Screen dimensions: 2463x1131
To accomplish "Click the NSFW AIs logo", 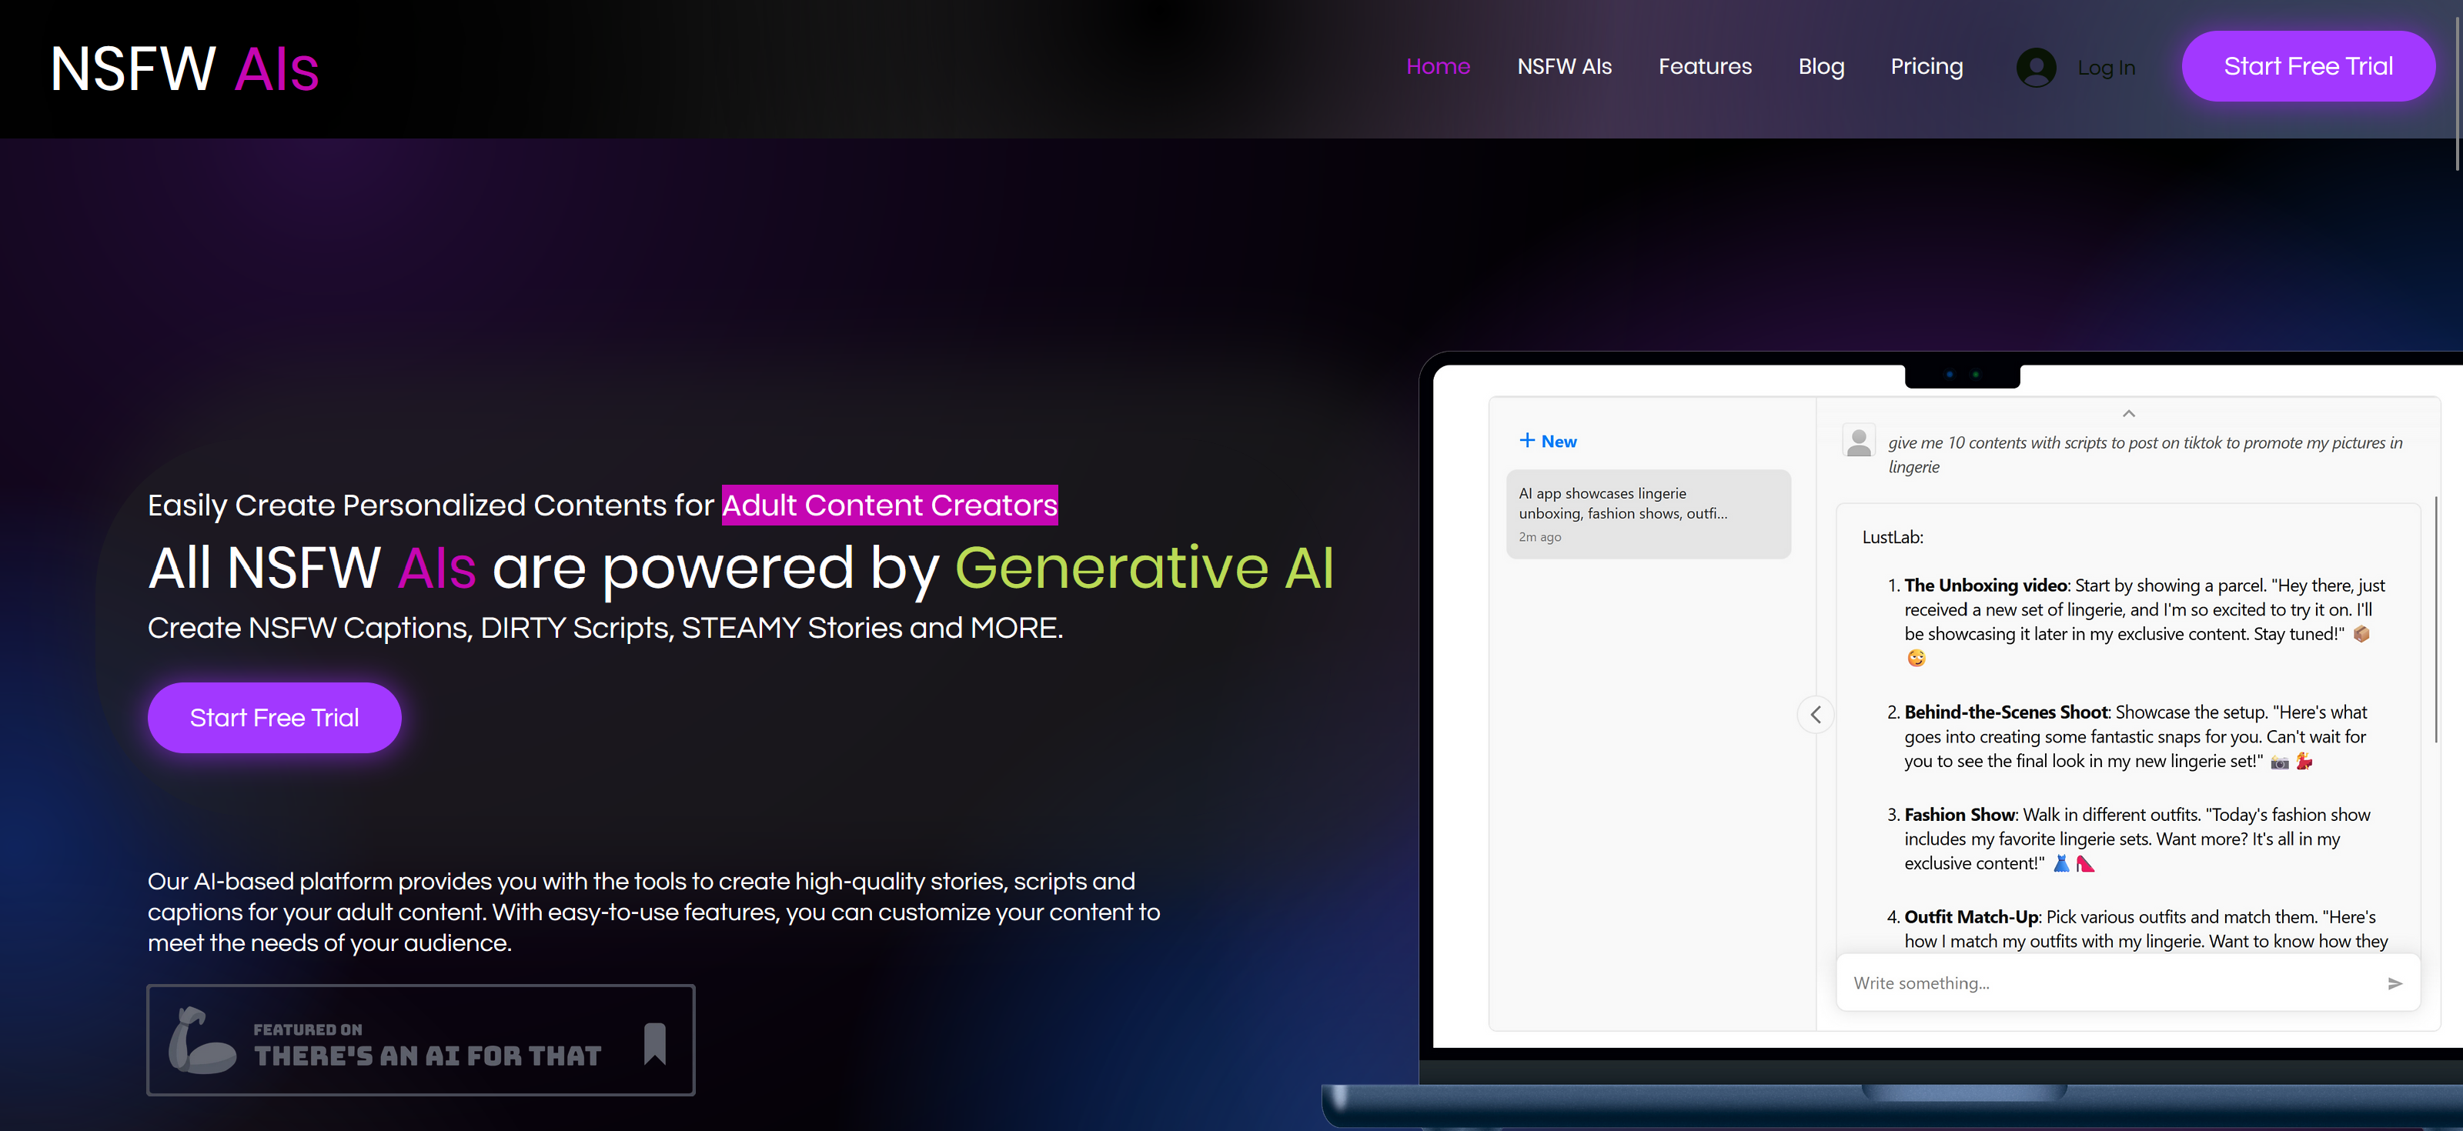I will [x=185, y=68].
